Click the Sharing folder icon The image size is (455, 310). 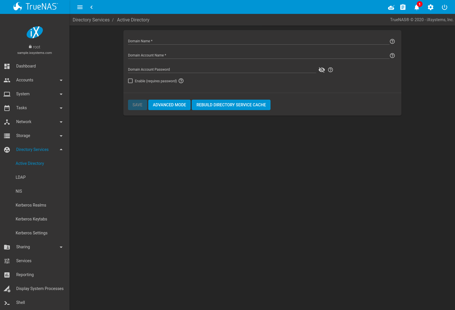click(x=7, y=247)
